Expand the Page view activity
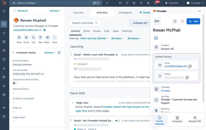 [73, 103]
